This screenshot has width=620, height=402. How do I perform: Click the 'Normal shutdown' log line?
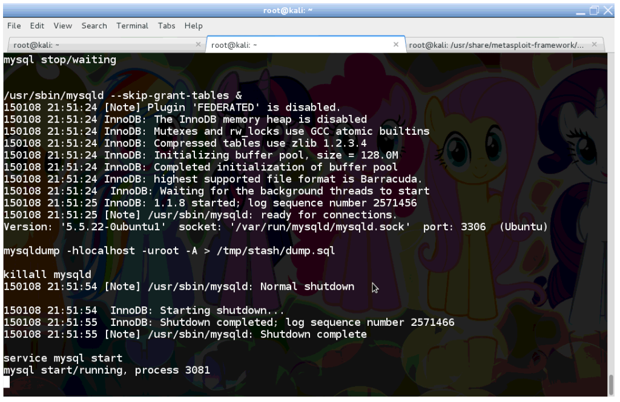pyautogui.click(x=179, y=287)
